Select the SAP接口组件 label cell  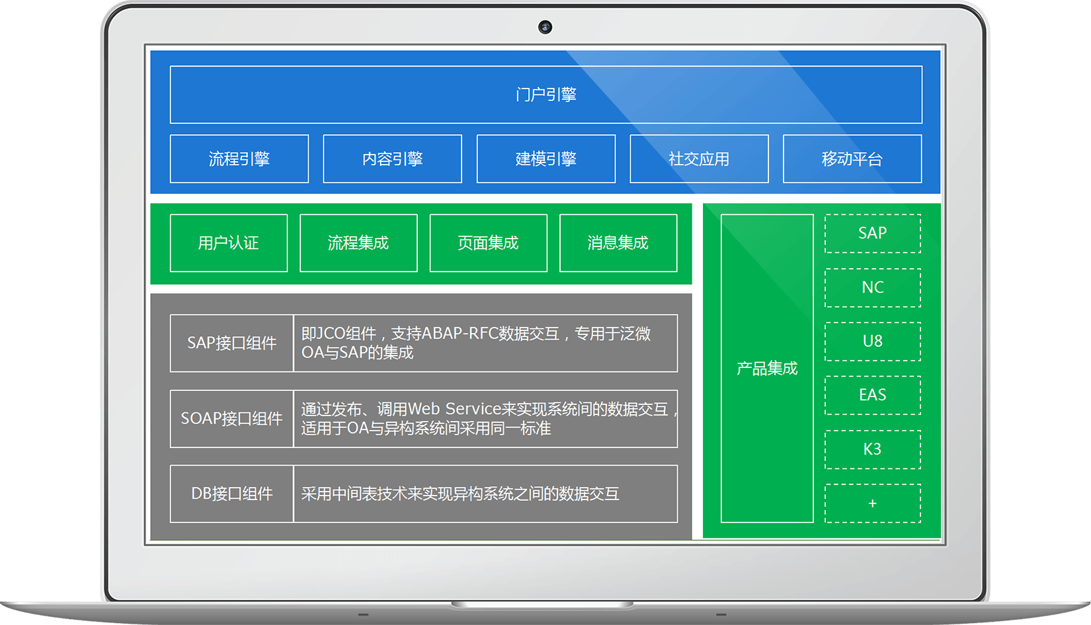[x=231, y=343]
